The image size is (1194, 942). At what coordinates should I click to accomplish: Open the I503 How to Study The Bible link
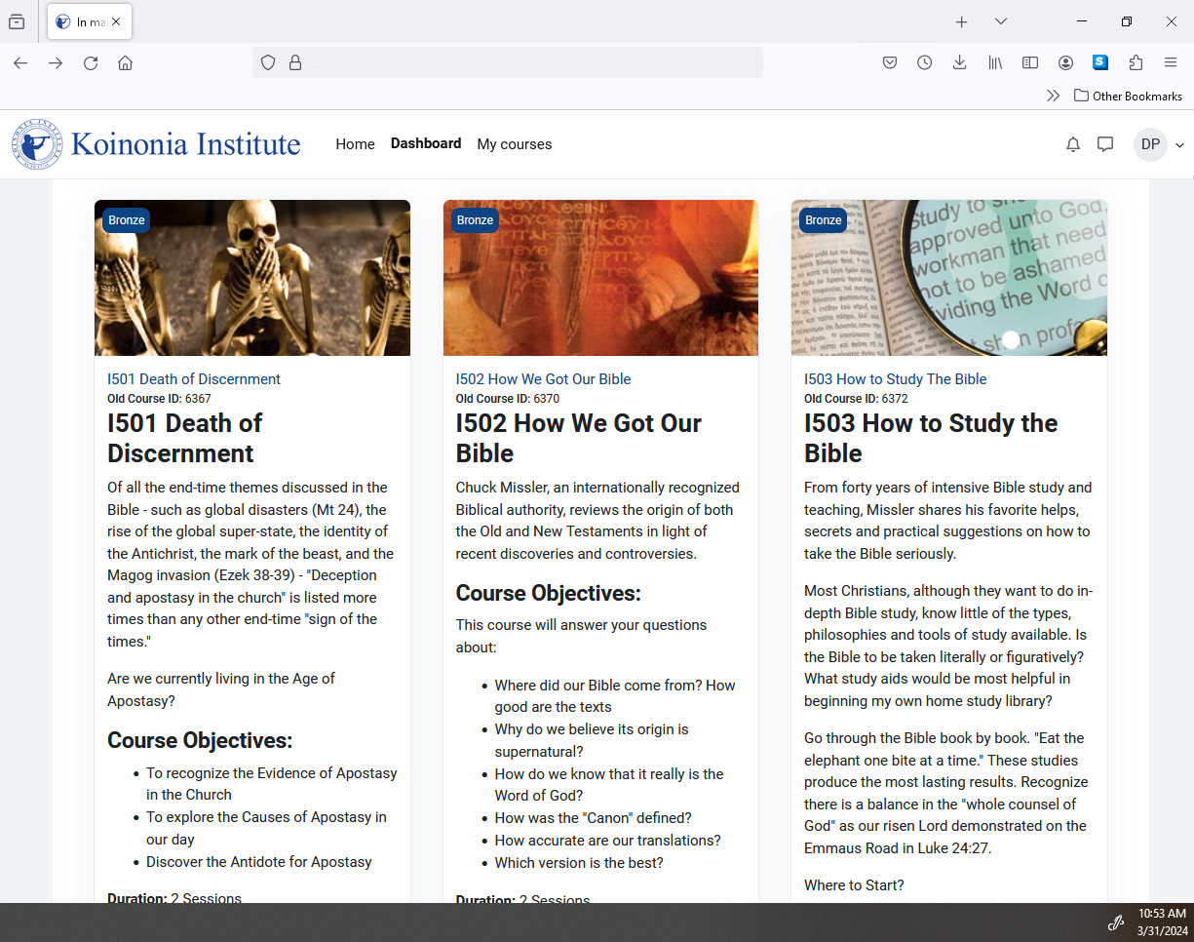[x=895, y=379]
